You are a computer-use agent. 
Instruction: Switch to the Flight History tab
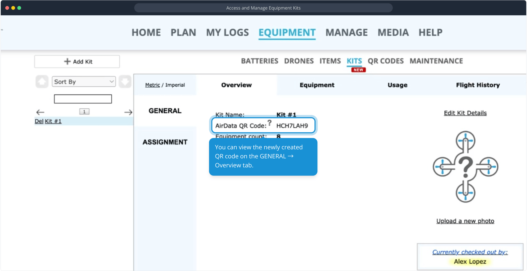[x=478, y=85]
